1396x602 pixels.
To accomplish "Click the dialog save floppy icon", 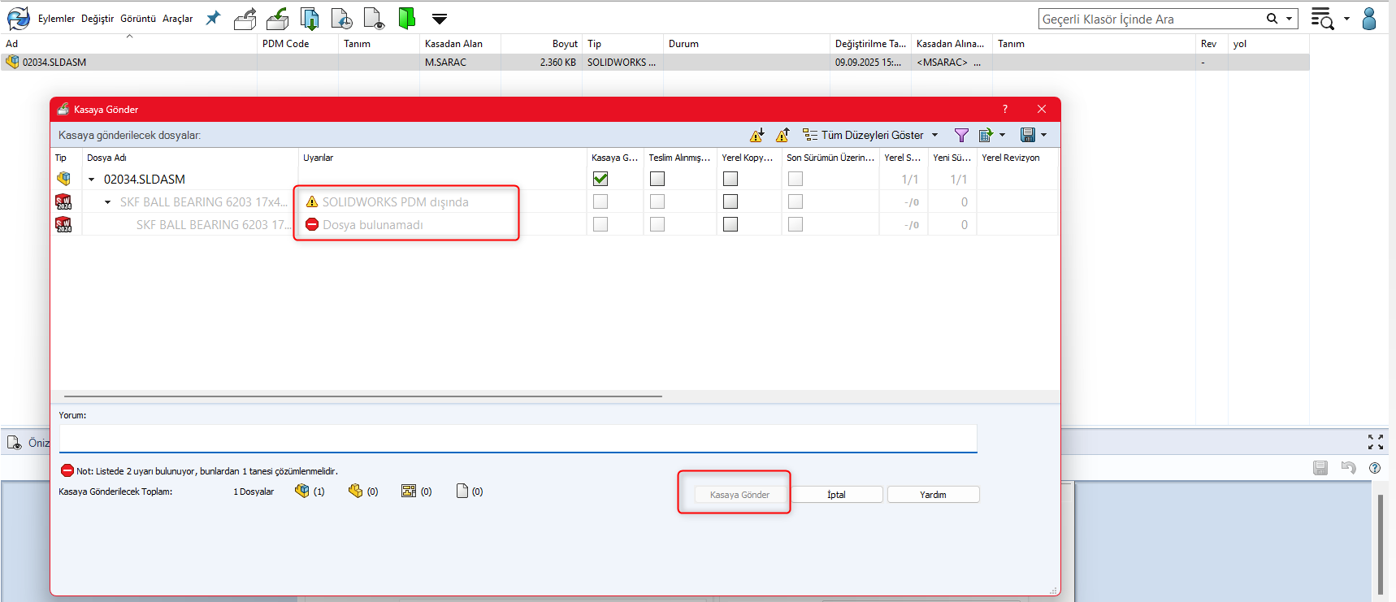I will click(x=1028, y=135).
